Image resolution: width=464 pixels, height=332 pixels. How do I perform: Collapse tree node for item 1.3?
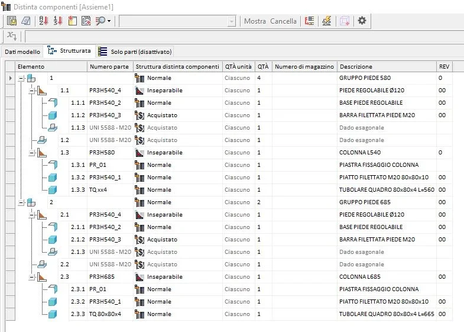[32, 153]
